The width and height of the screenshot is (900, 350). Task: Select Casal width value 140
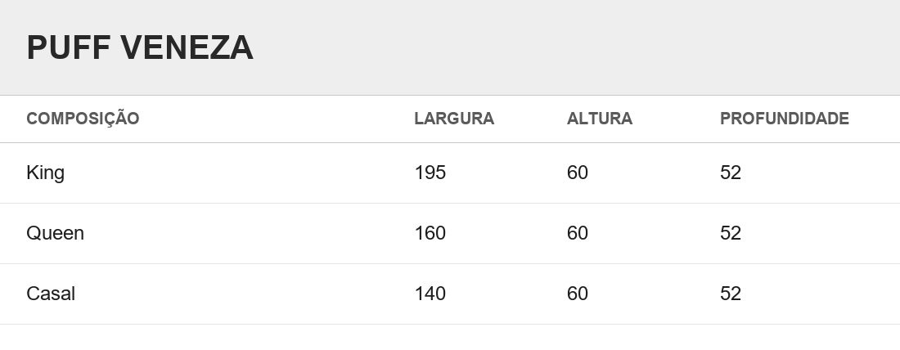(x=430, y=294)
